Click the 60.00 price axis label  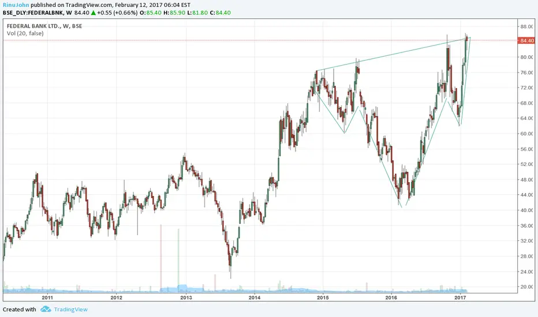(526, 134)
